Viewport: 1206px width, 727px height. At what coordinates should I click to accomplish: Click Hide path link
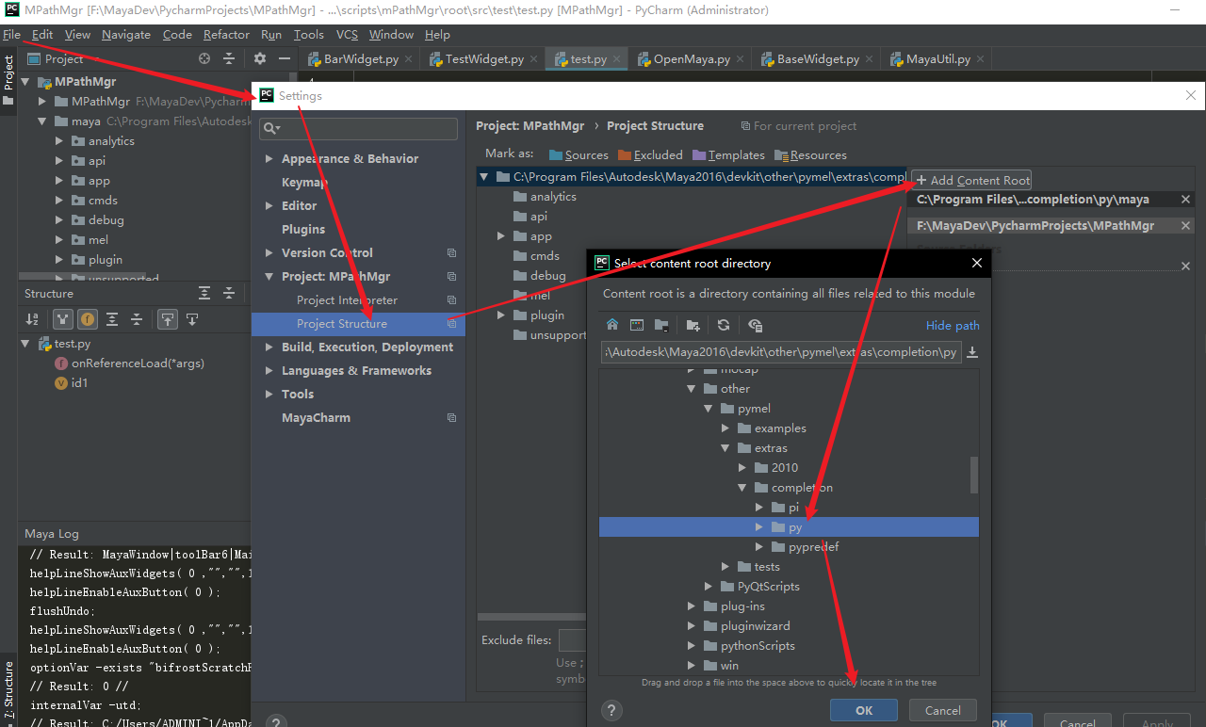pos(953,325)
